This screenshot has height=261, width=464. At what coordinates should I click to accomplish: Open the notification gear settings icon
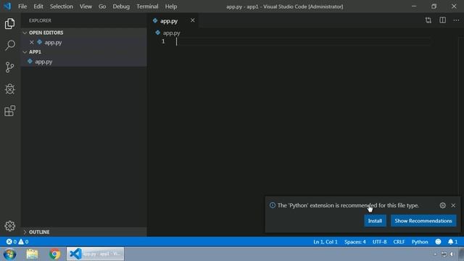coord(442,205)
